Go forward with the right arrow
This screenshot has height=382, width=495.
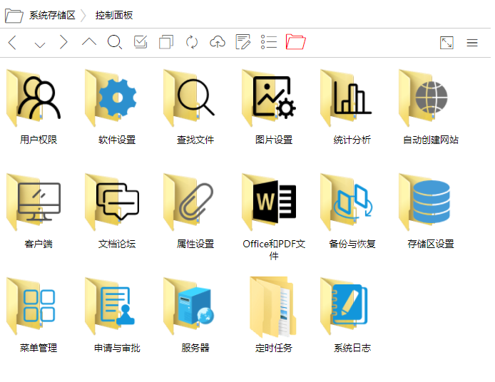click(63, 42)
